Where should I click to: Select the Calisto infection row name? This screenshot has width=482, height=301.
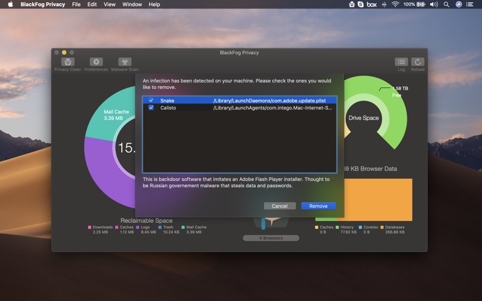tap(168, 108)
